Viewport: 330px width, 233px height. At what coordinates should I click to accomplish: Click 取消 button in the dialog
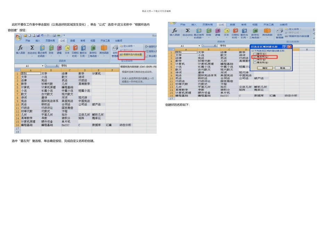pyautogui.click(x=283, y=68)
